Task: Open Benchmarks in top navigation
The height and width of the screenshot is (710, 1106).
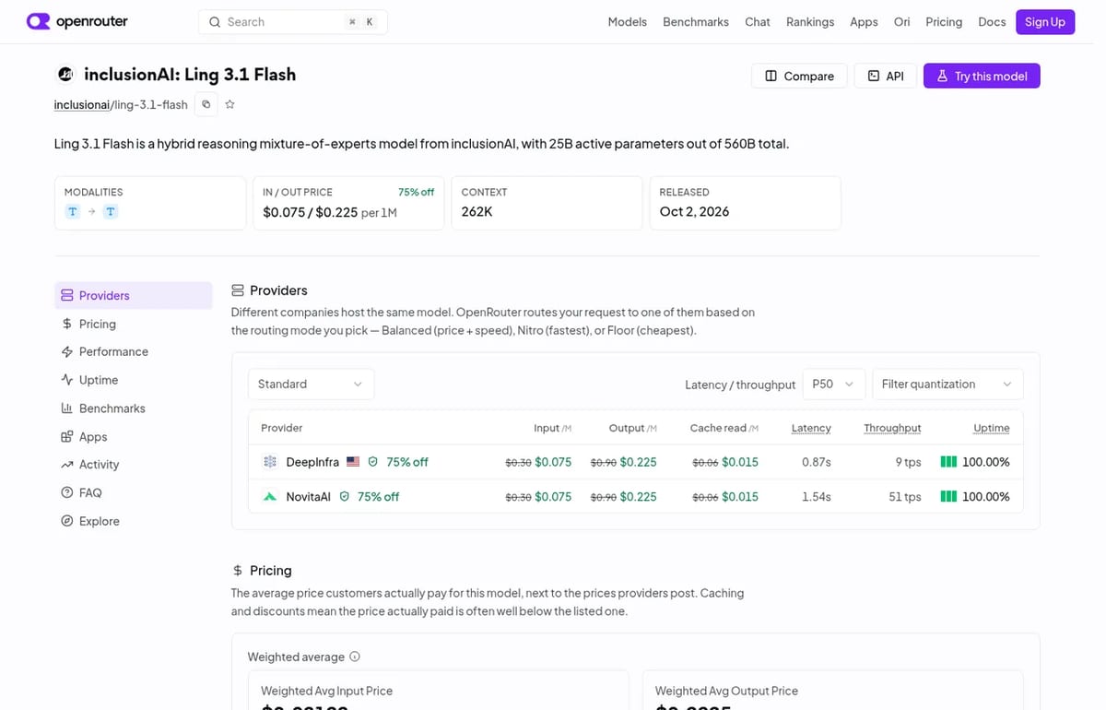Action: pos(696,22)
